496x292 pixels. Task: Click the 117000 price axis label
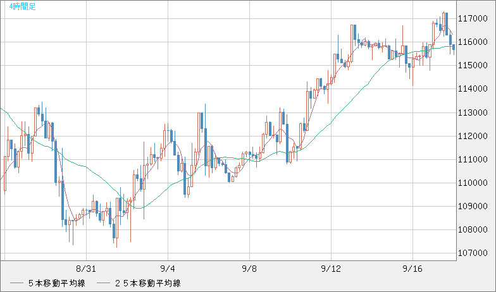point(473,19)
